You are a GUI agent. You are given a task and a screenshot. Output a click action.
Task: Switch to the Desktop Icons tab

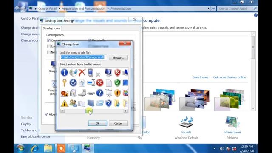[x=51, y=28]
